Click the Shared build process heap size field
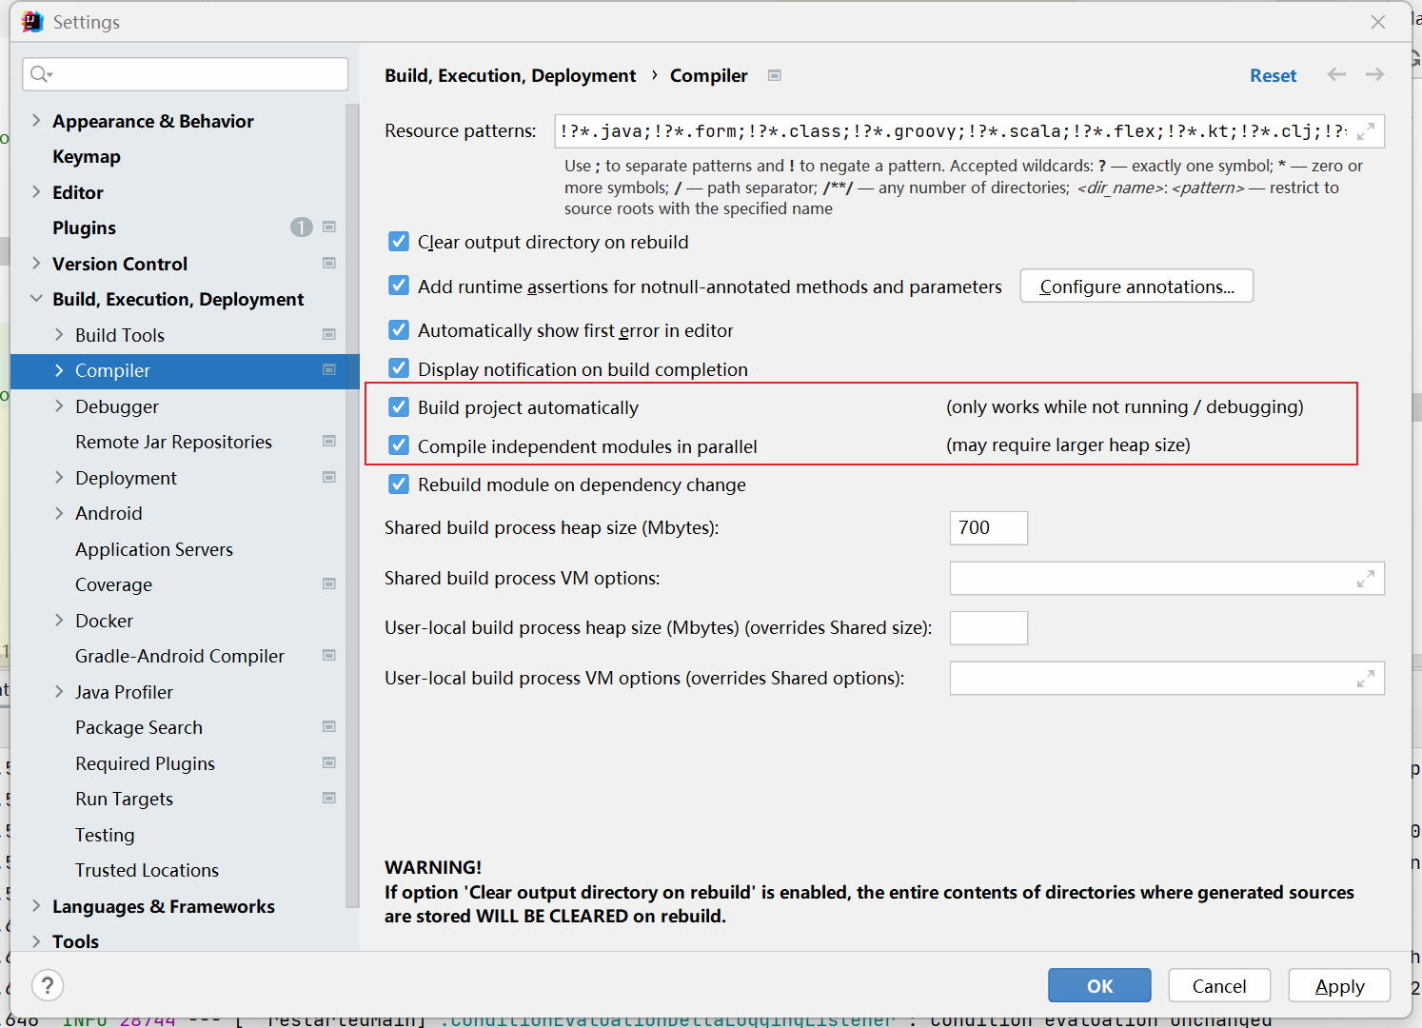The image size is (1422, 1028). (988, 528)
